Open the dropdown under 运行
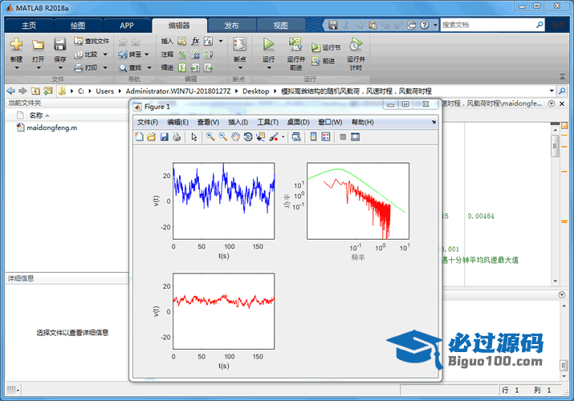The image size is (574, 401). point(269,68)
